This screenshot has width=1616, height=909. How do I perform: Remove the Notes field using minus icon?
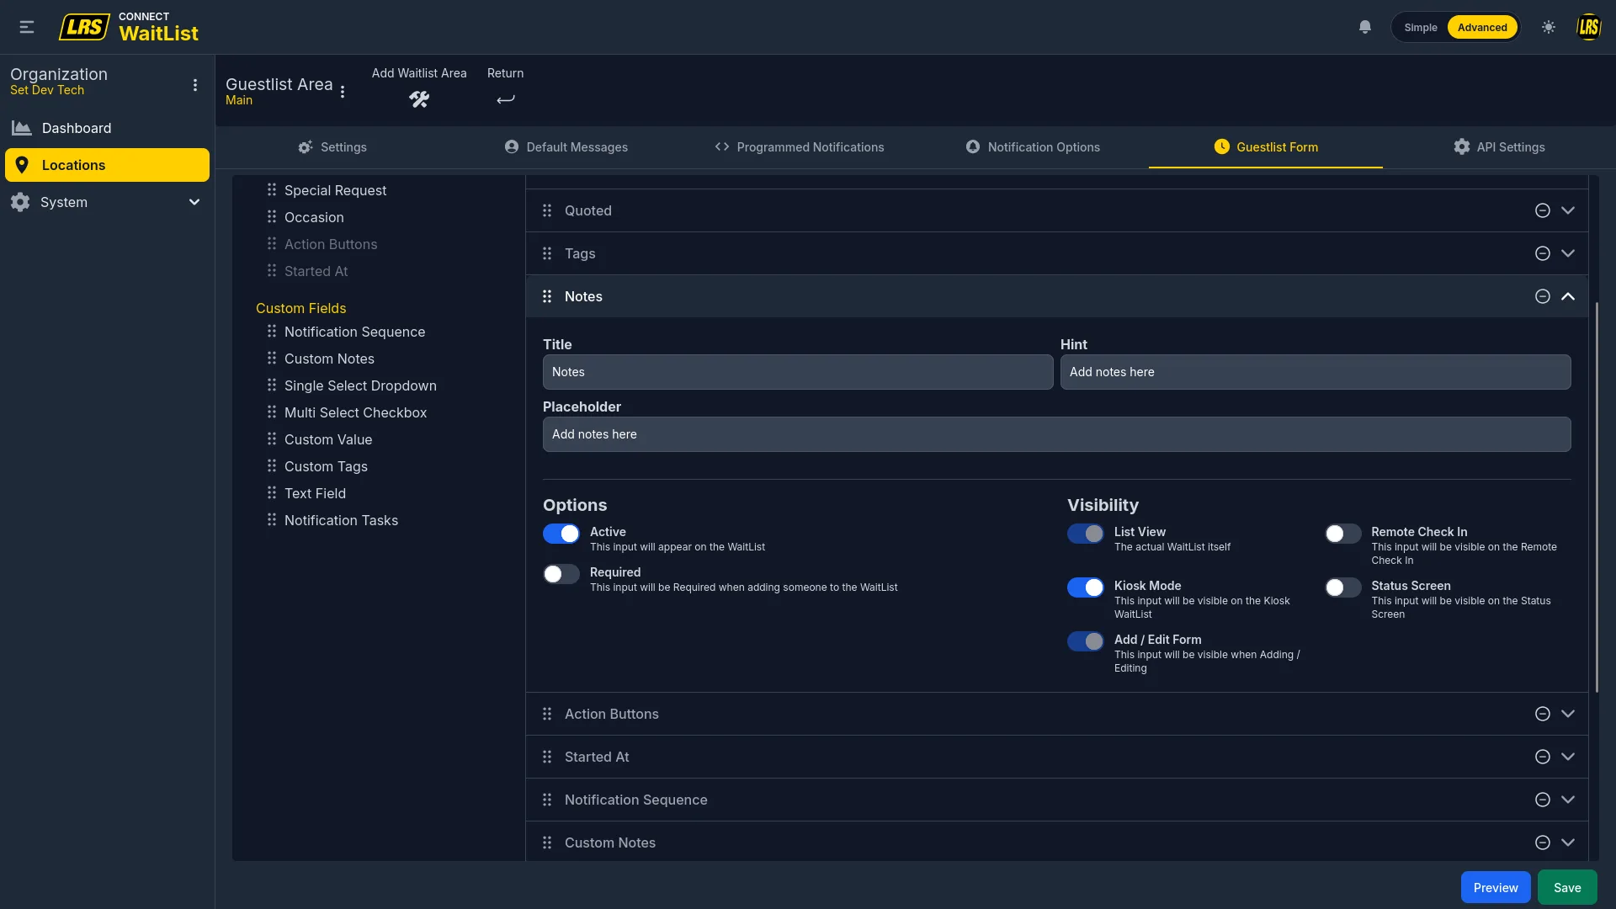1542,296
